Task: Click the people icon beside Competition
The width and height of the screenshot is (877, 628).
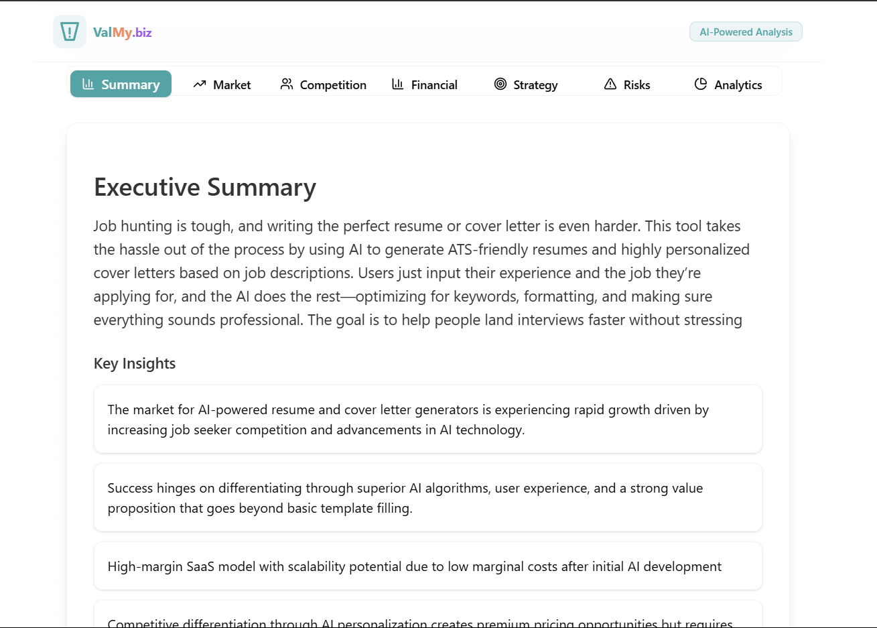Action: pos(287,84)
